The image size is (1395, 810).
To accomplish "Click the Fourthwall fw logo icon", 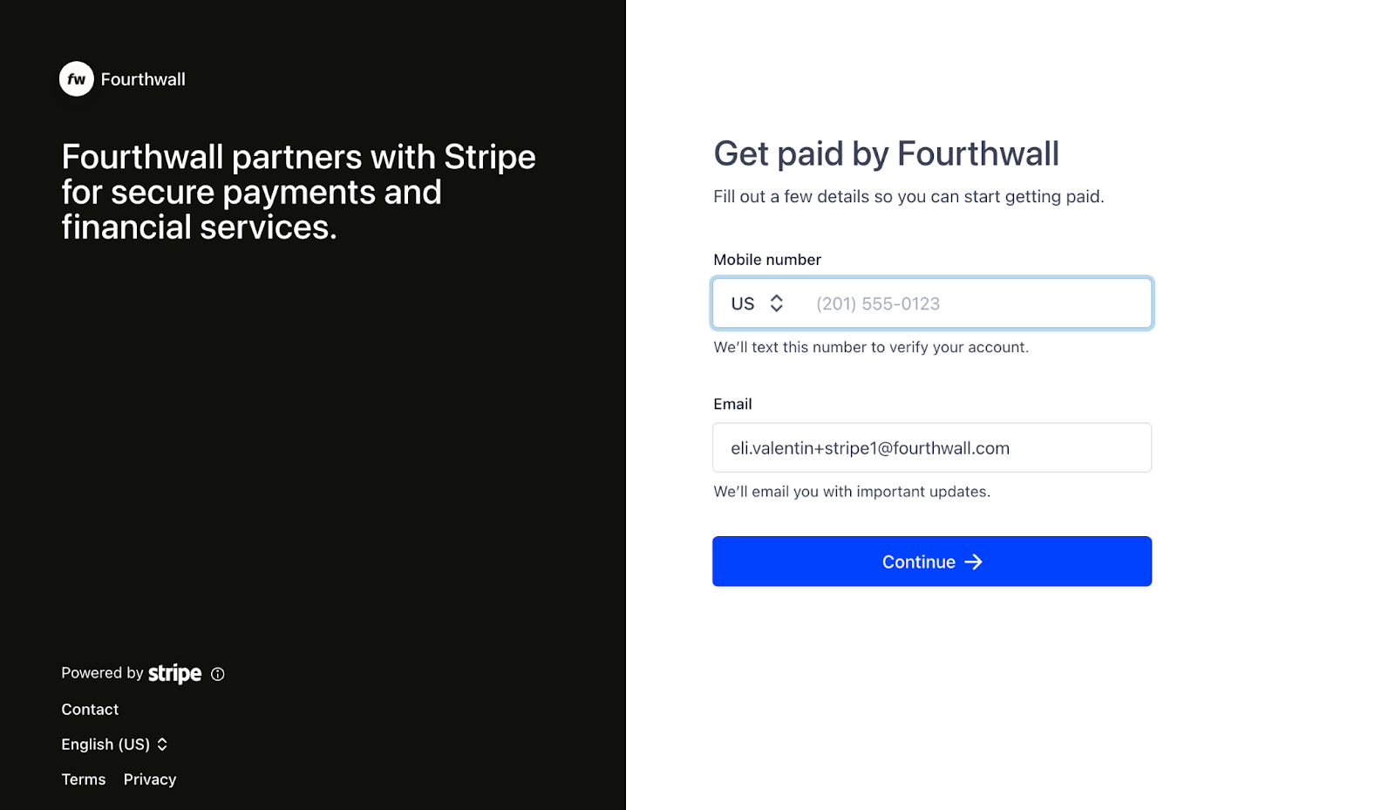I will [x=77, y=79].
